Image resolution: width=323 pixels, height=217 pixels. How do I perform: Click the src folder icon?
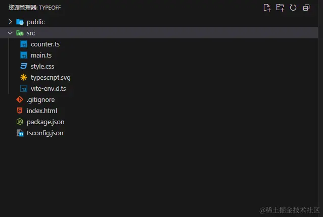[20, 33]
